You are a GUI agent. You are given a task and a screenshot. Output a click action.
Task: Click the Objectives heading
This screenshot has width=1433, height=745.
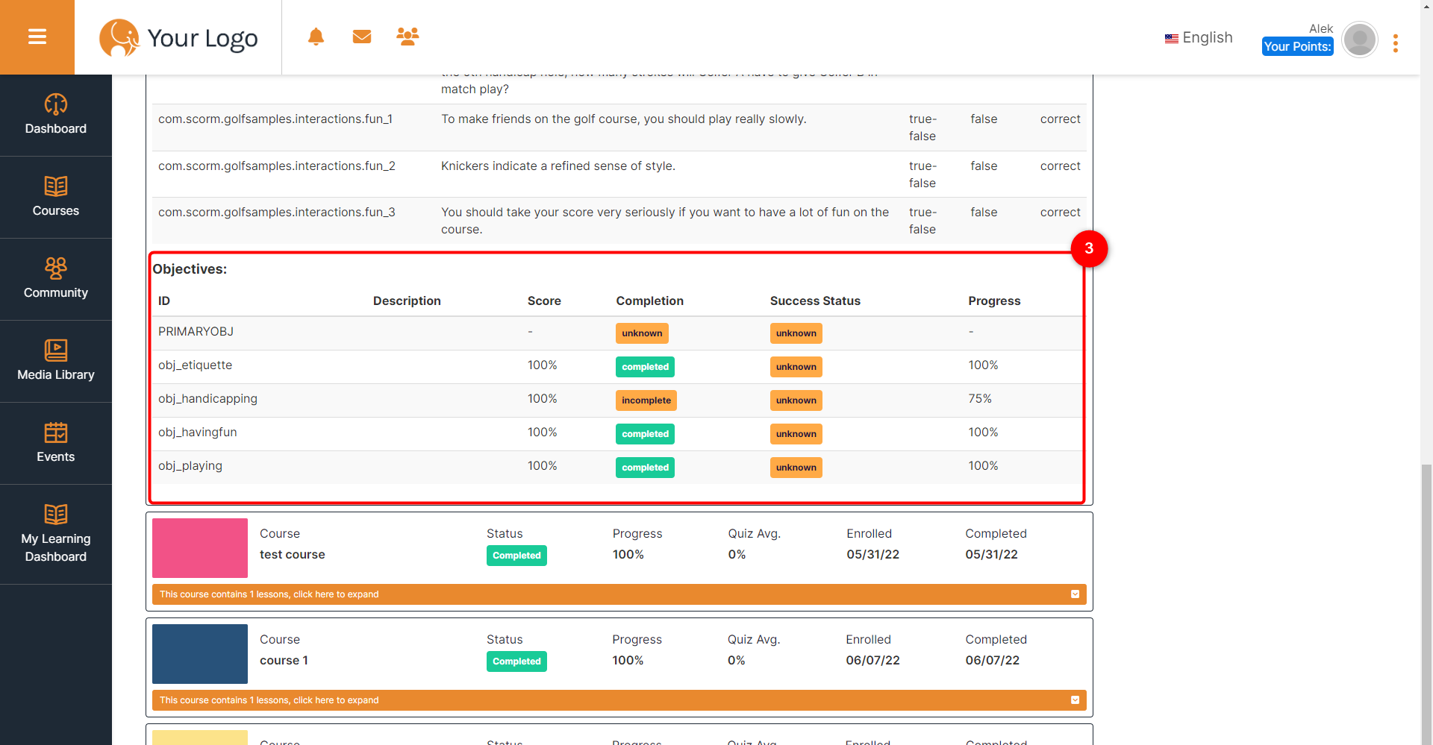click(190, 269)
